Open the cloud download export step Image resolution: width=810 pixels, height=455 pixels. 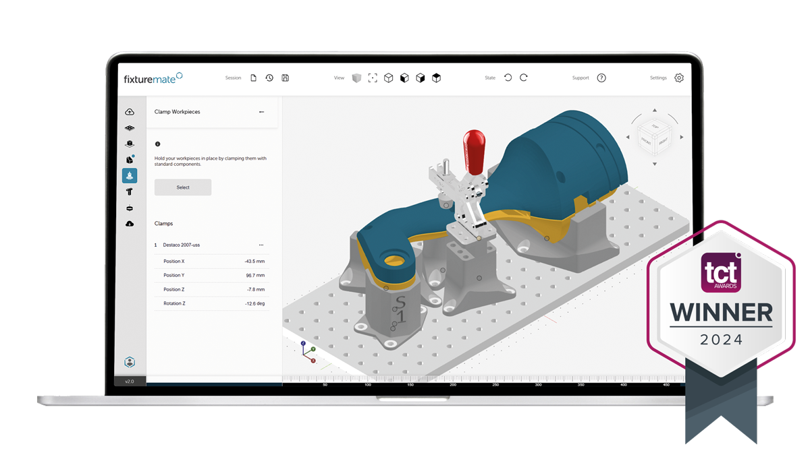[x=130, y=224]
